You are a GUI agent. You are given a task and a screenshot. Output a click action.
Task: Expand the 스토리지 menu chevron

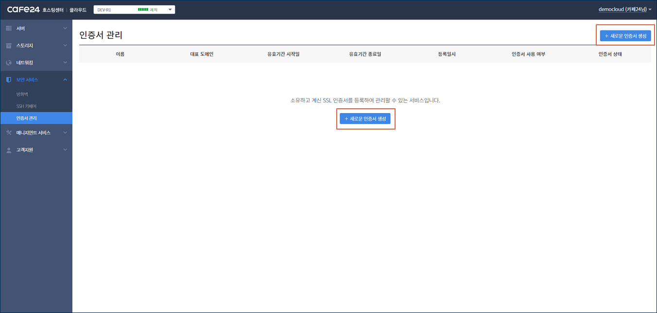[x=65, y=46]
